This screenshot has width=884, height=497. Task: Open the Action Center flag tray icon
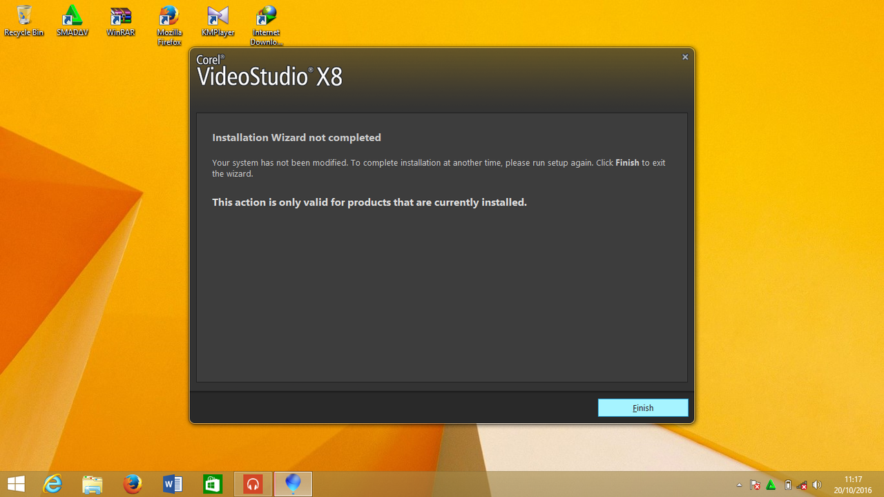coord(755,485)
